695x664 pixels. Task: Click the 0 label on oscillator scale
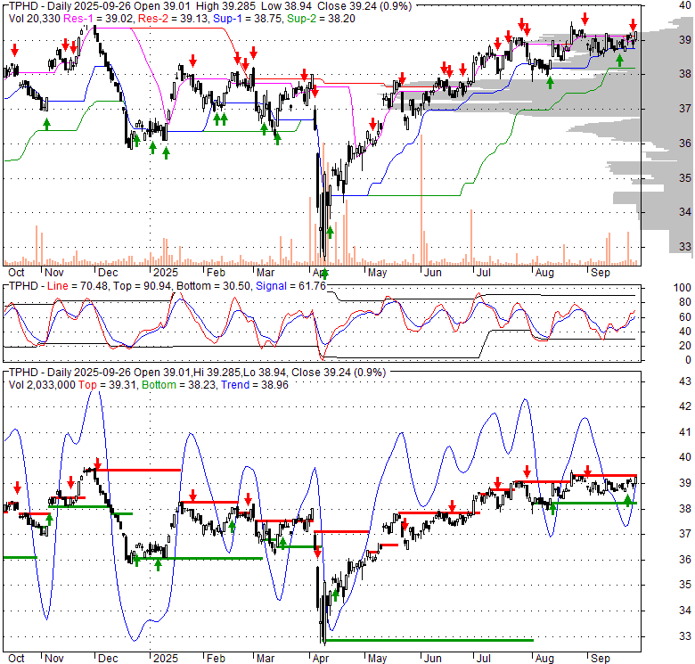coord(688,360)
